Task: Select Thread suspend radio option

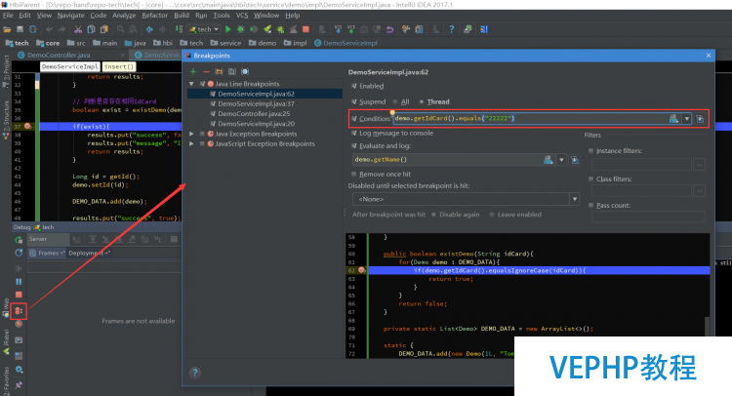Action: [422, 101]
